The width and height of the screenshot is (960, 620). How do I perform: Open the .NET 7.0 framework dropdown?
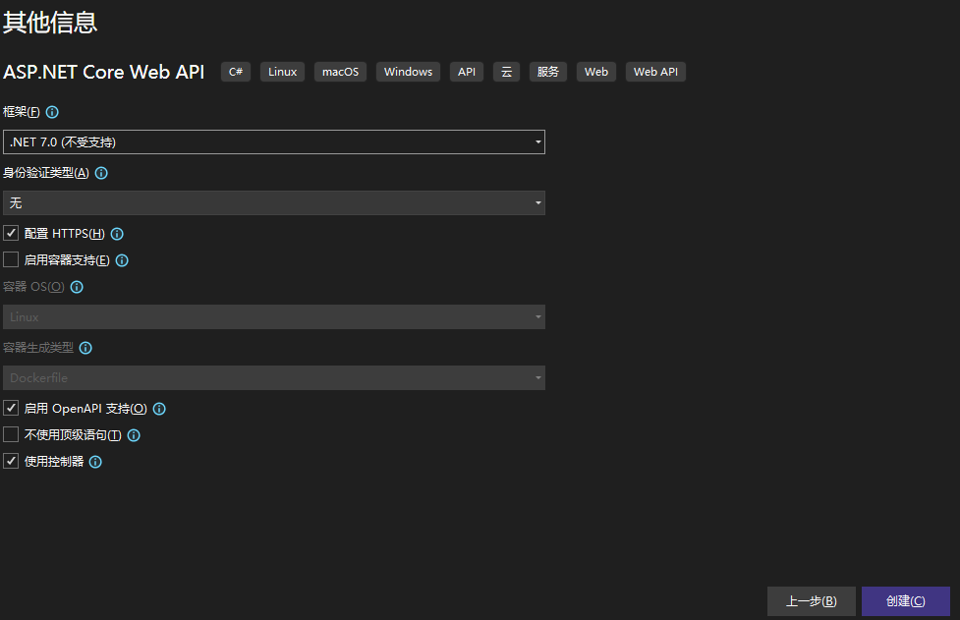(274, 142)
